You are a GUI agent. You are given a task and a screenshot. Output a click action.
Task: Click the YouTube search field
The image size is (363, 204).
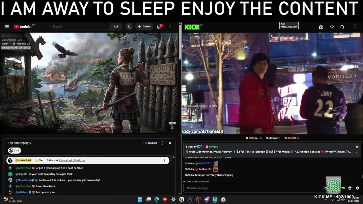pyautogui.click(x=80, y=27)
